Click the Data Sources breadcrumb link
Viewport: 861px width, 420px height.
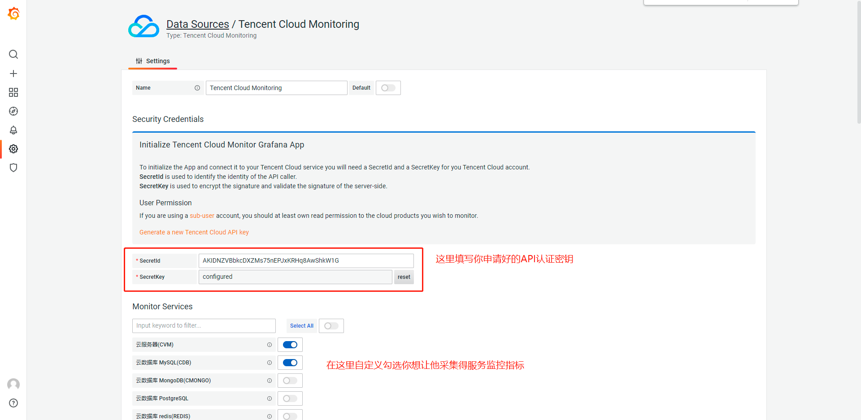pos(197,24)
